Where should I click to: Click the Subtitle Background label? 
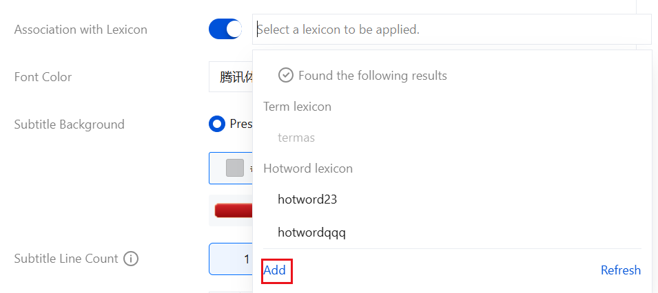(69, 124)
